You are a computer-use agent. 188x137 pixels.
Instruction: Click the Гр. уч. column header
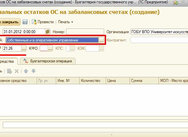[46, 81]
